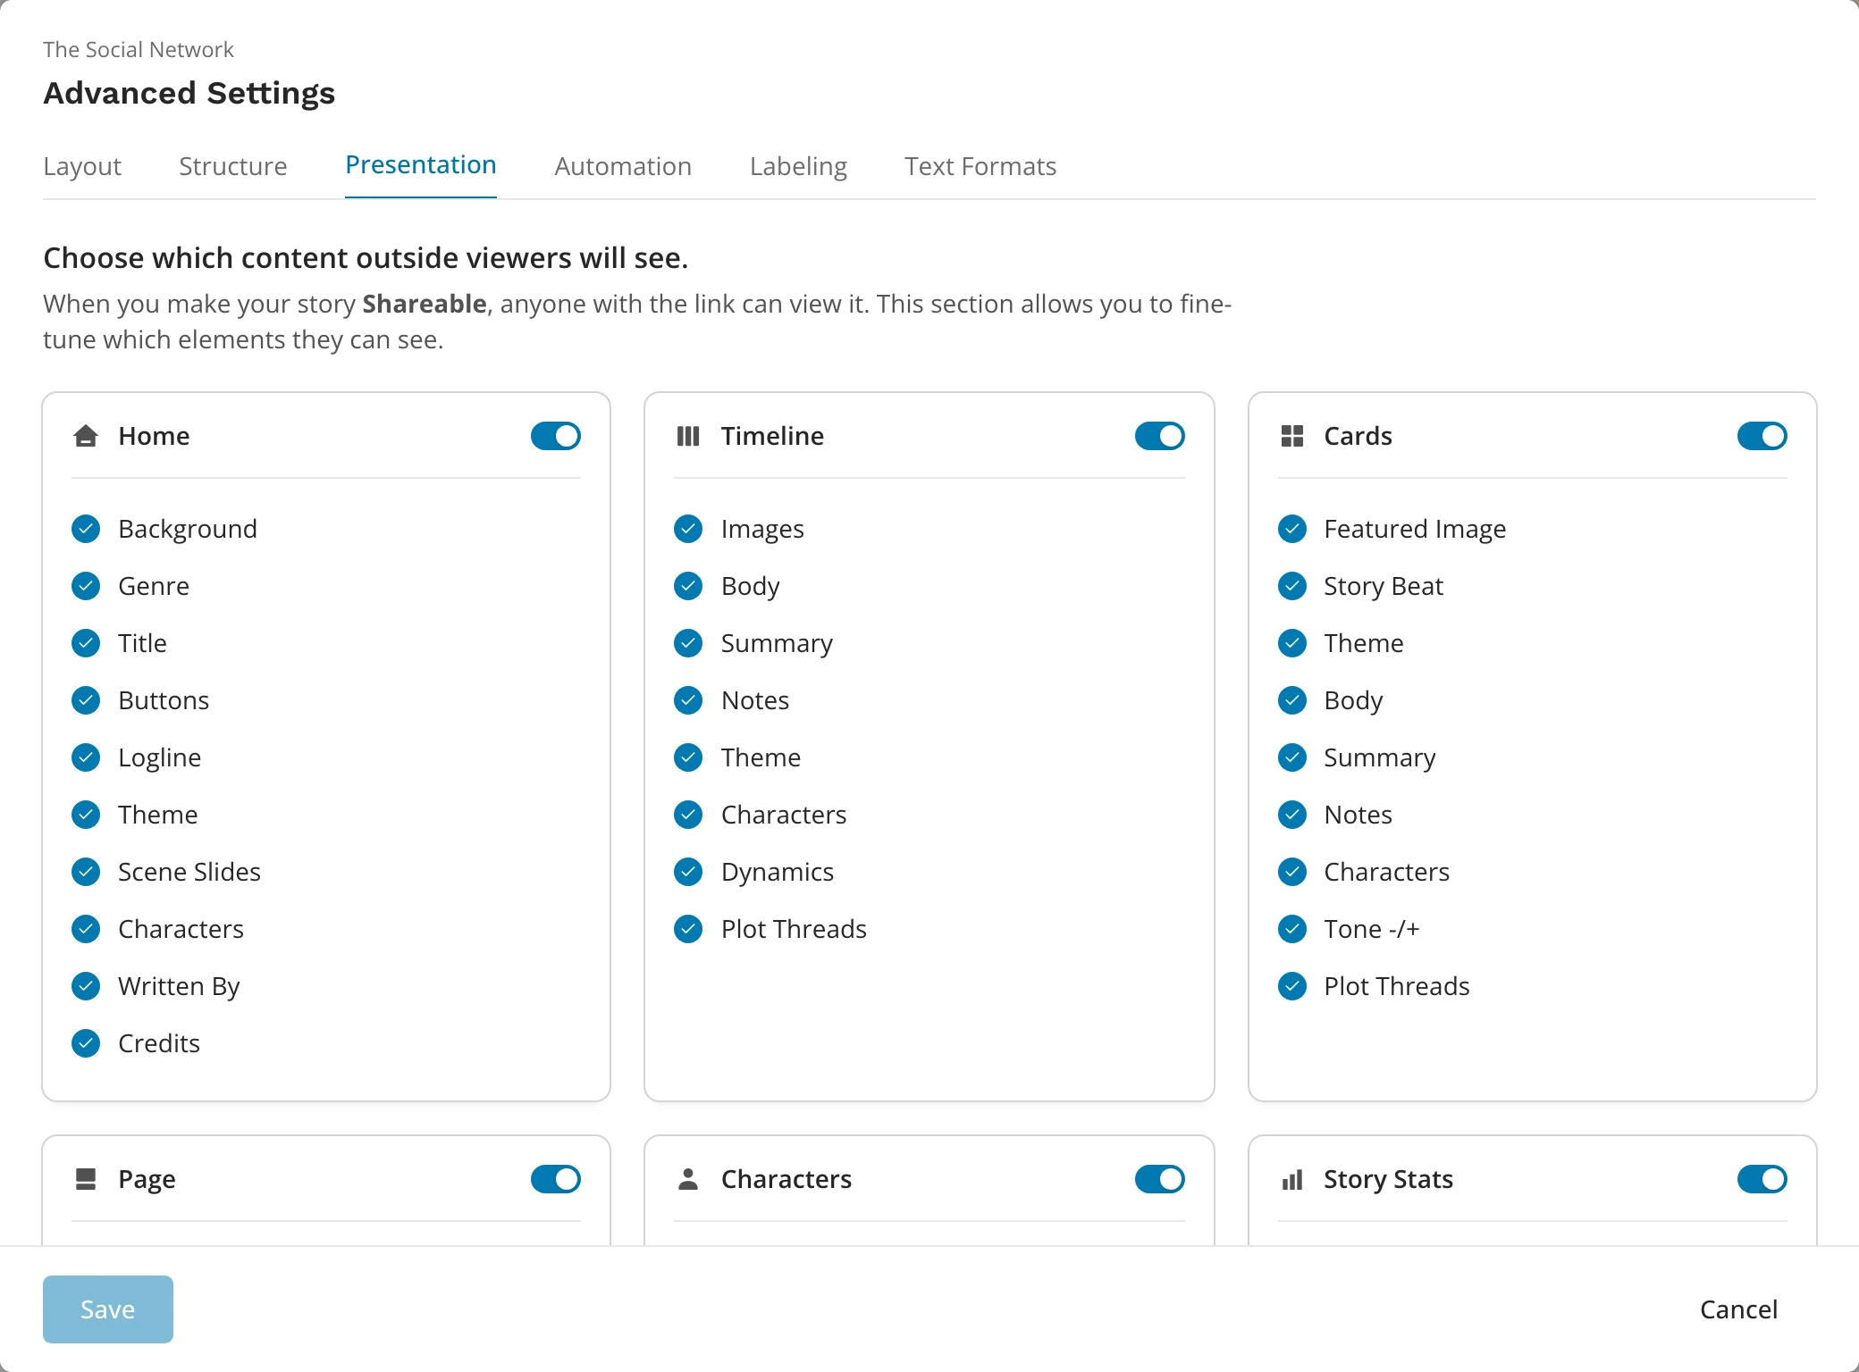Uncheck Featured Image in Cards
This screenshot has height=1372, width=1859.
pyautogui.click(x=1292, y=529)
